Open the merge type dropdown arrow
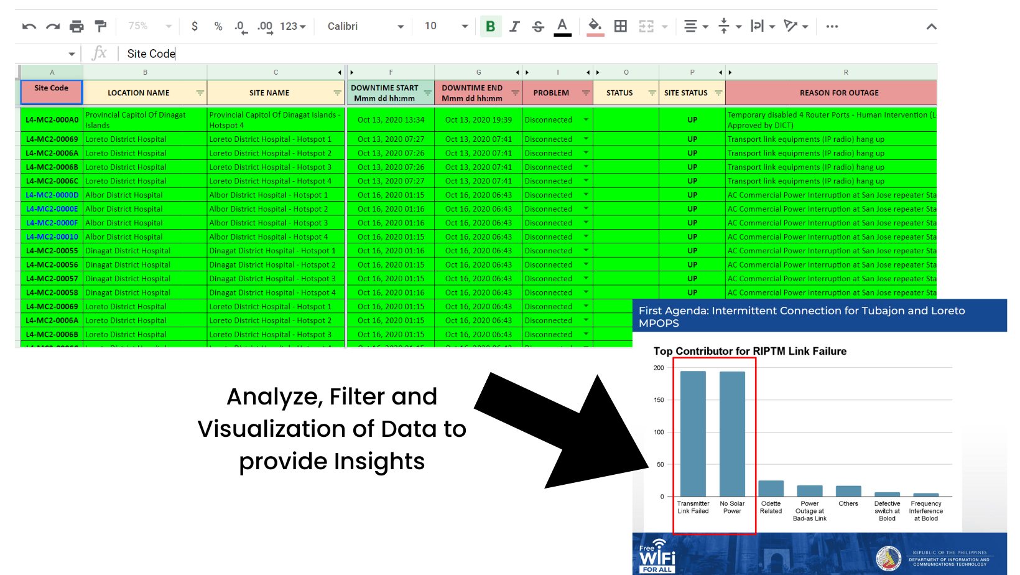The image size is (1020, 575). [x=665, y=26]
